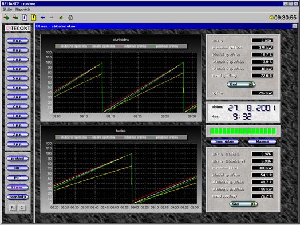The width and height of the screenshot is (300, 225).
Task: Open the poznámky notes button
Action: 18,197
